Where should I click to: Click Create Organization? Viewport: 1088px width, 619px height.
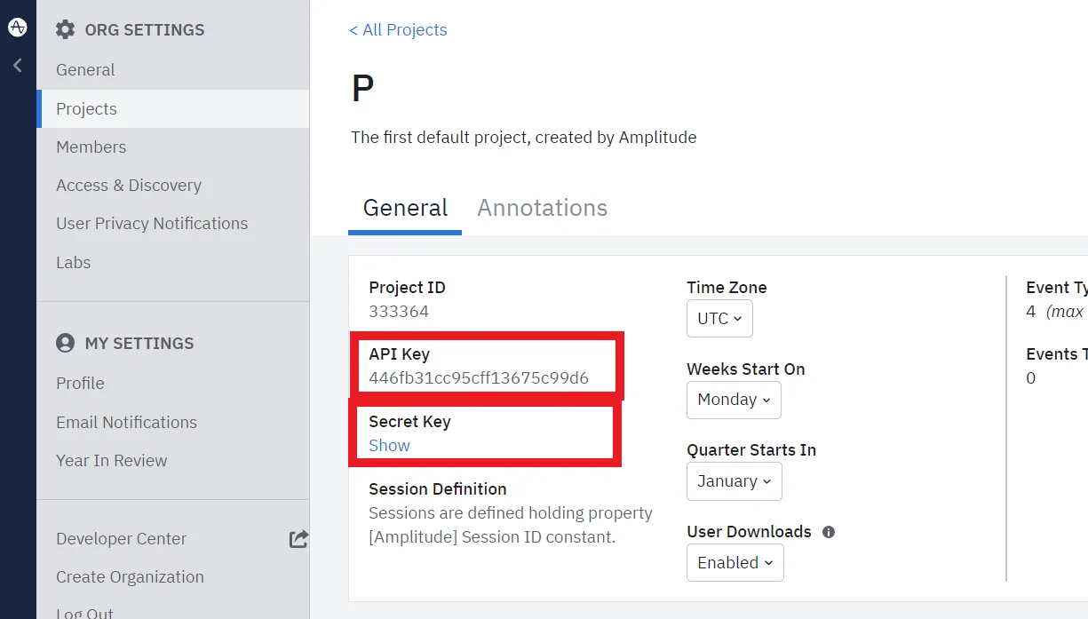click(x=130, y=576)
